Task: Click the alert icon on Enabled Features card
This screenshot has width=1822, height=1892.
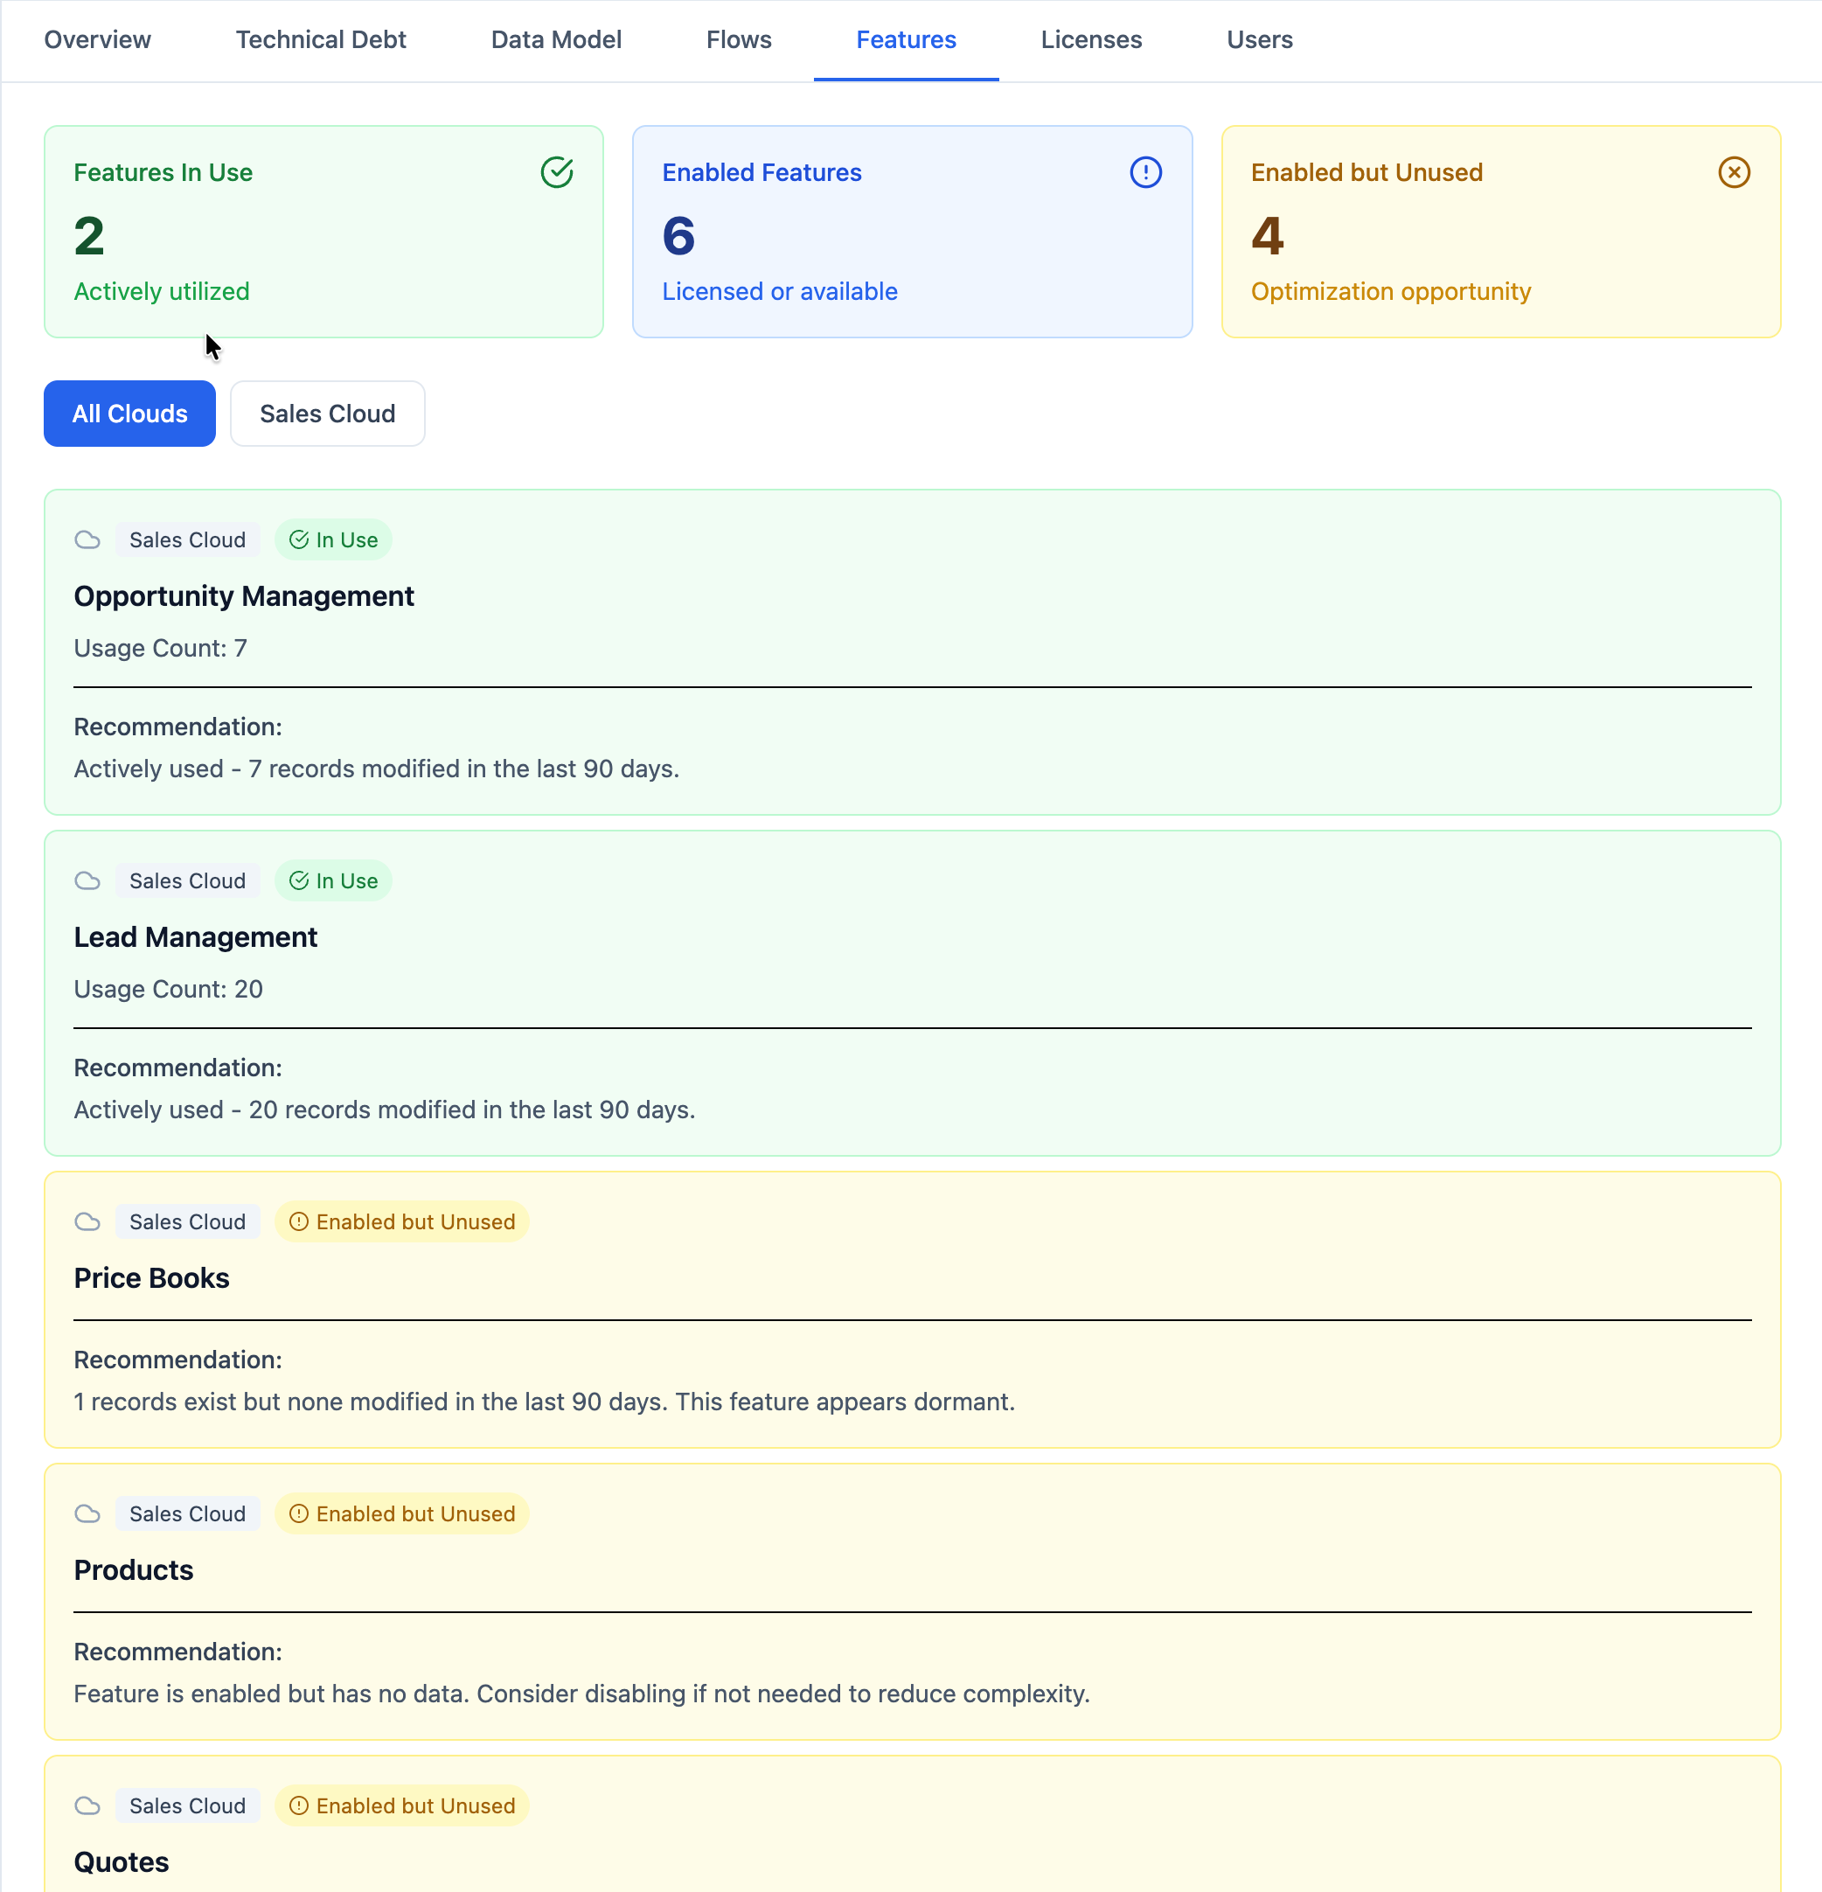Action: (1144, 172)
